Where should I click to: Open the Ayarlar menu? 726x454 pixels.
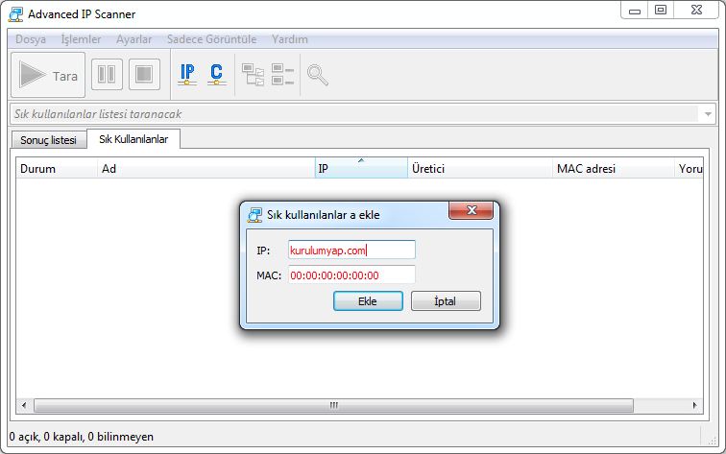133,39
